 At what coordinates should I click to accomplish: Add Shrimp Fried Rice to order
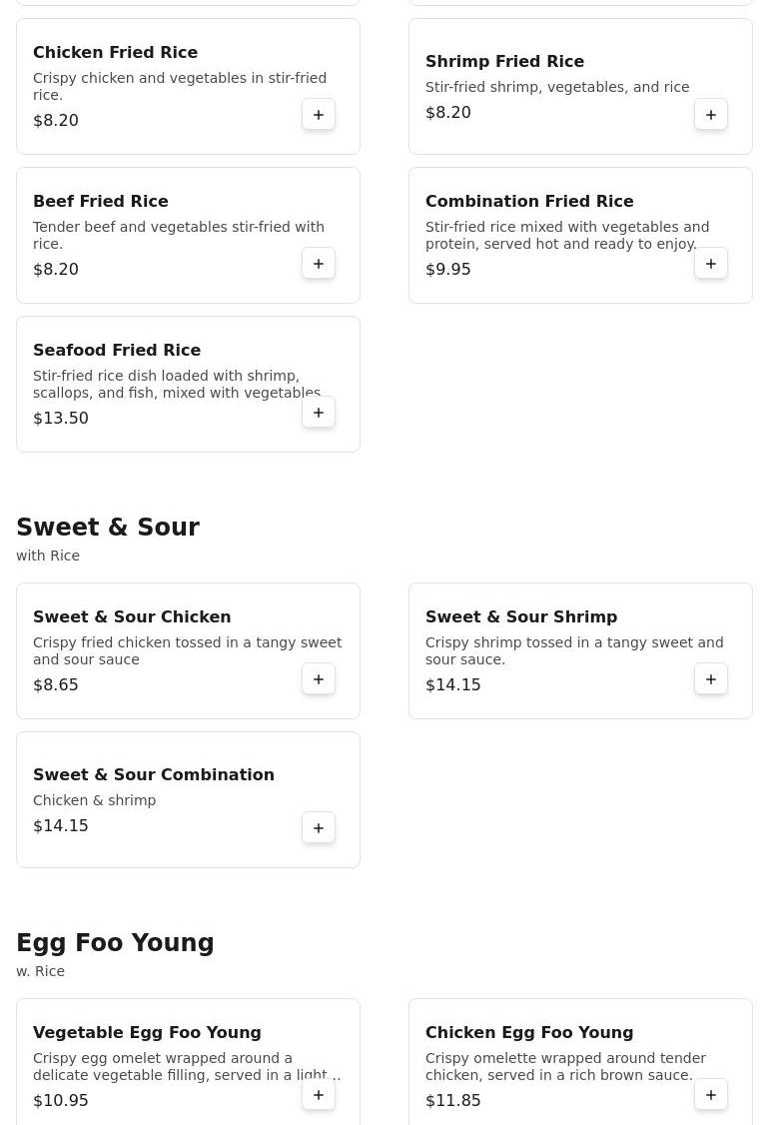coord(711,115)
